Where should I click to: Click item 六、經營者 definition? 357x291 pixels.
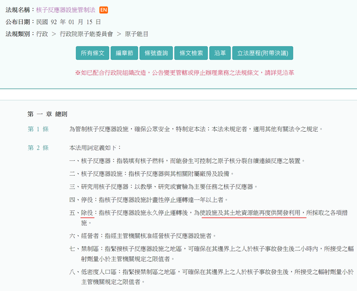click(143, 236)
